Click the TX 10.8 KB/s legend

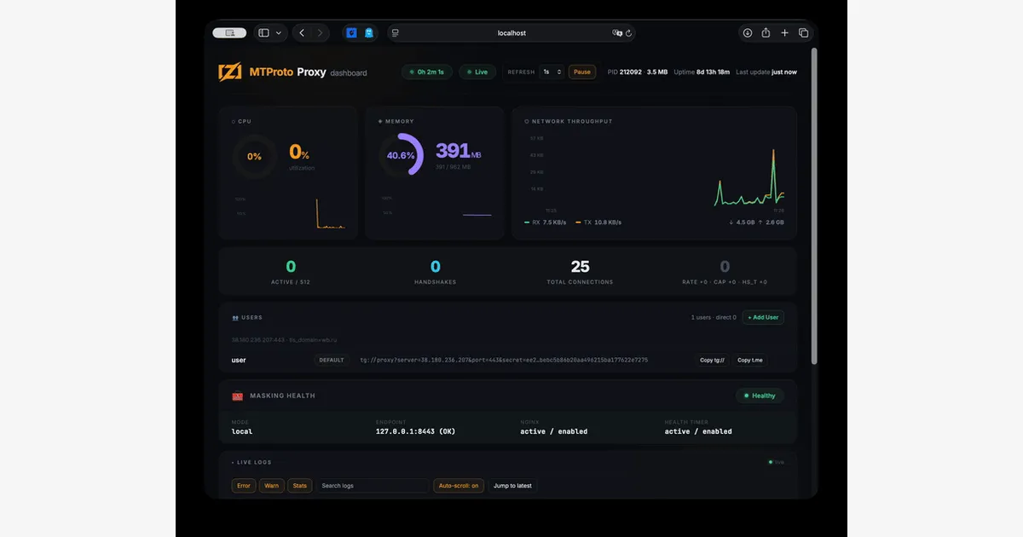[598, 222]
